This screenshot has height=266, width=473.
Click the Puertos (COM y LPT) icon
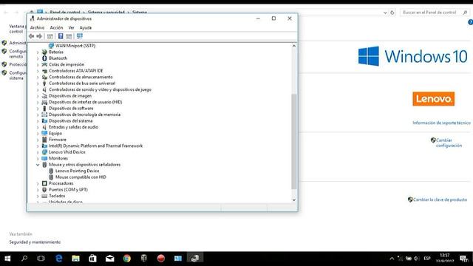point(44,189)
